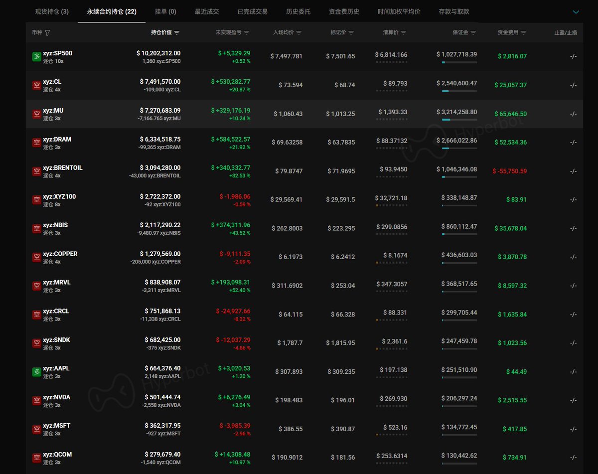Click negative funding fee -55,750.59
This screenshot has width=598, height=474.
(509, 171)
